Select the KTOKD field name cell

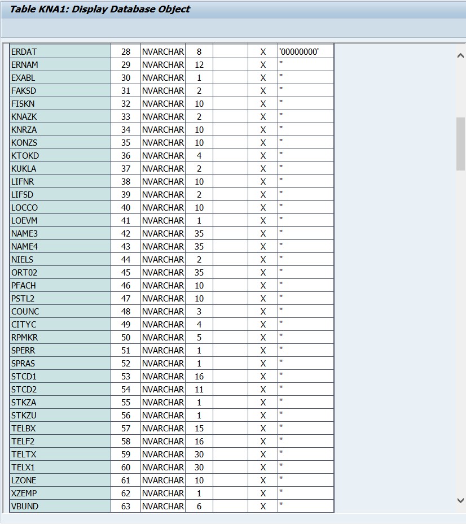pyautogui.click(x=60, y=155)
